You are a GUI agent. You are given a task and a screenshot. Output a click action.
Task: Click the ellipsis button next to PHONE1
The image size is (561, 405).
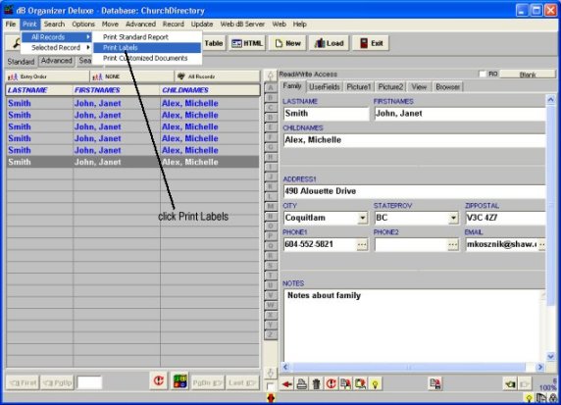pyautogui.click(x=362, y=244)
